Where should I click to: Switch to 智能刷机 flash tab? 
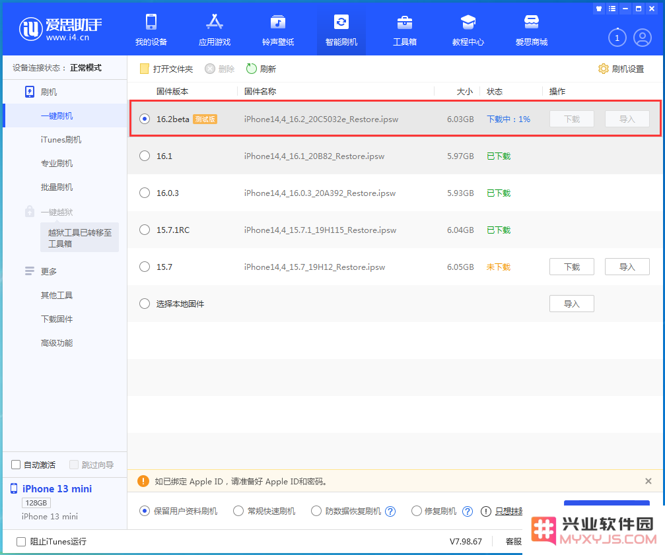pyautogui.click(x=341, y=30)
